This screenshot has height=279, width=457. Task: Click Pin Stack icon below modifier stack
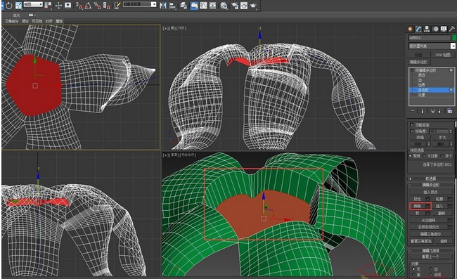pyautogui.click(x=413, y=111)
